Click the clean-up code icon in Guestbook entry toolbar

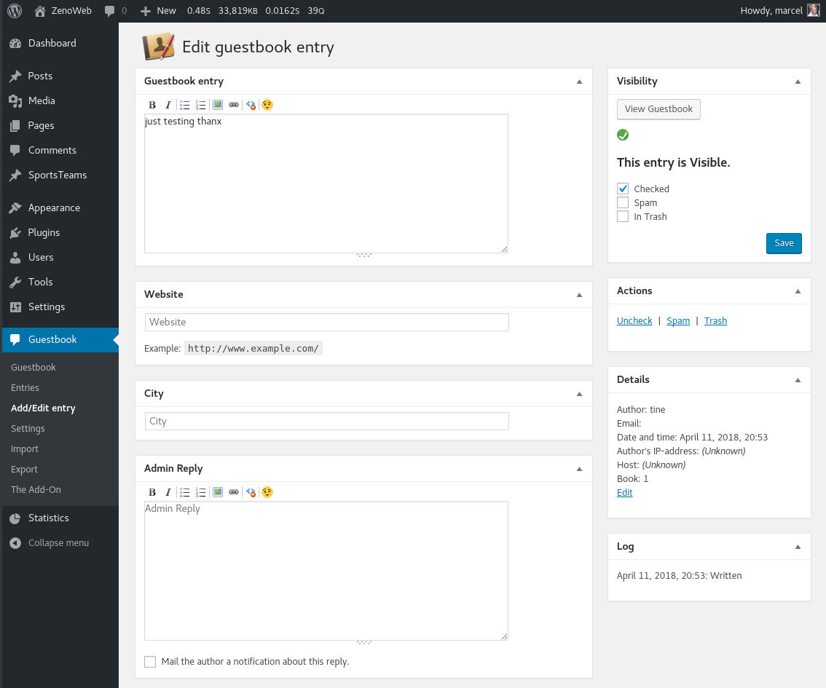pos(251,105)
